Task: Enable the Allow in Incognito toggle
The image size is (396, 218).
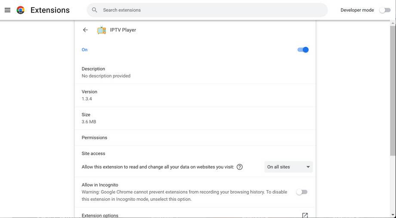Action: pyautogui.click(x=302, y=192)
